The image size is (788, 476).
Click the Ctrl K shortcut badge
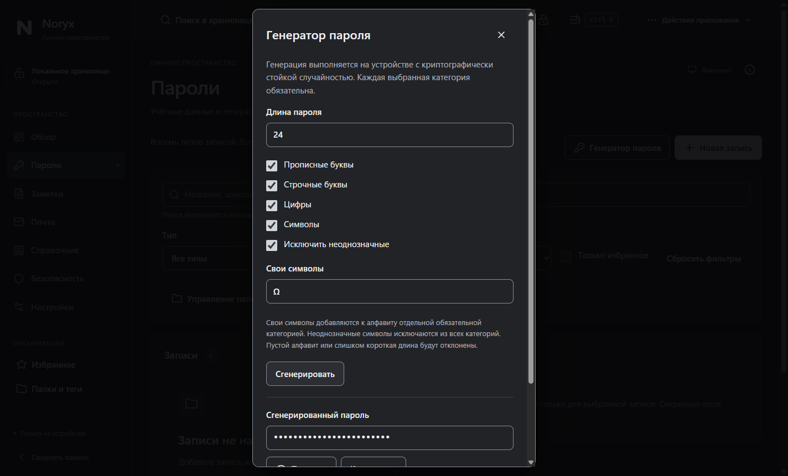point(602,19)
